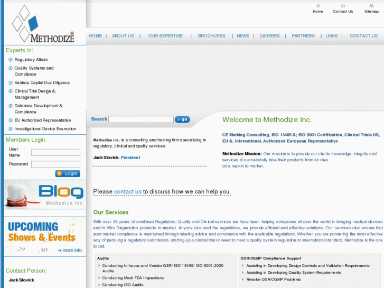
Task: Click the Our Services heading
Action: pos(111,212)
